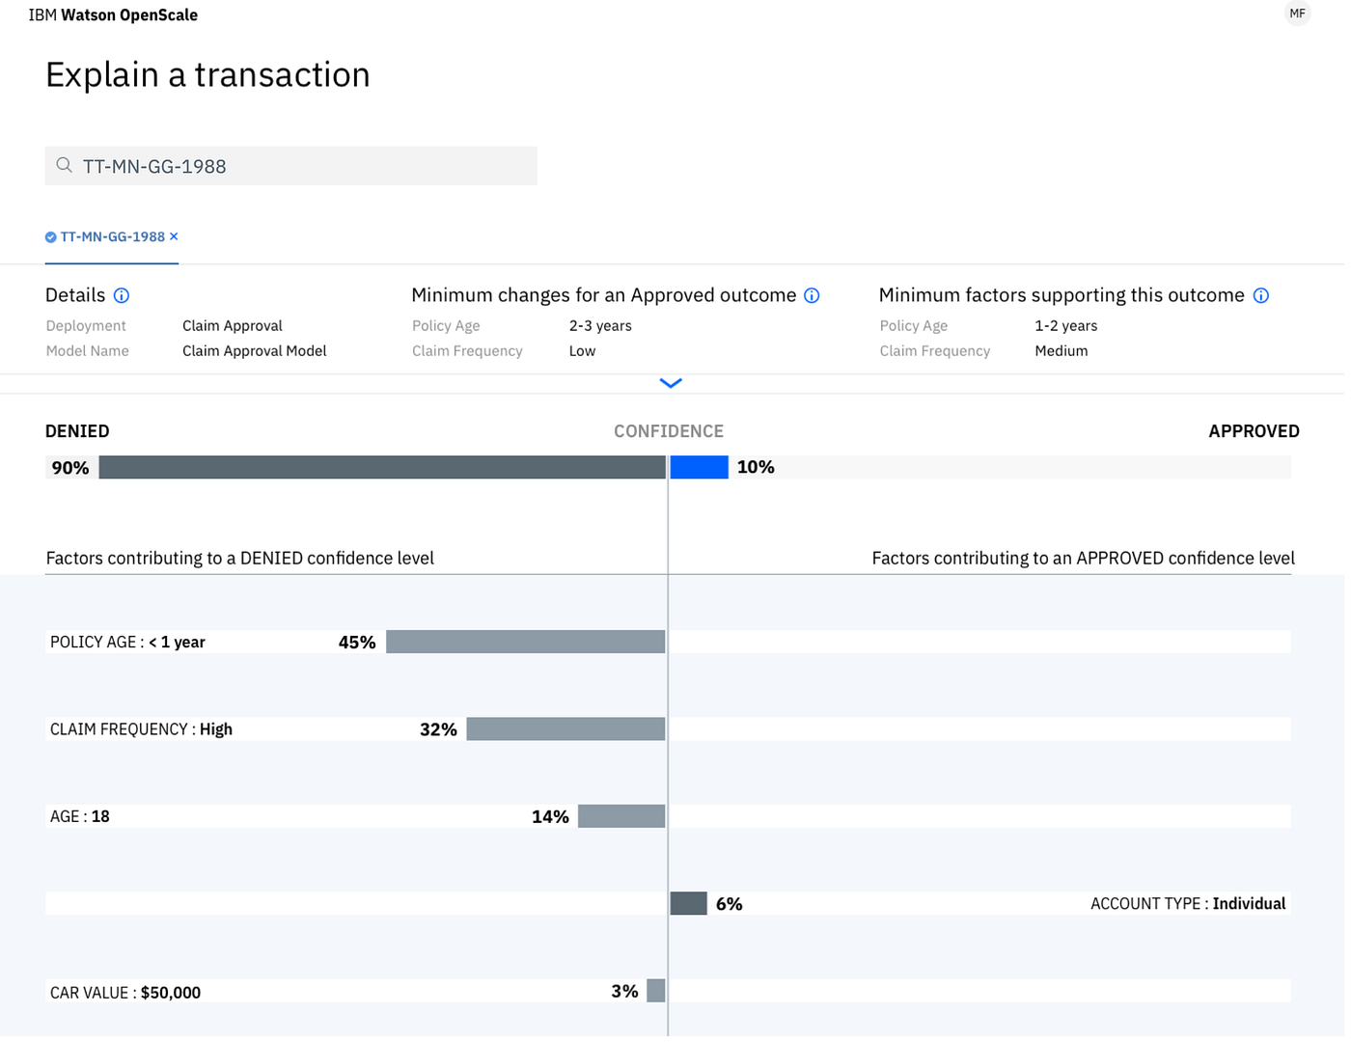Screen dimensions: 1351x1043
Task: Select the active TT-MN-GG-1988 transaction tab
Action: (112, 236)
